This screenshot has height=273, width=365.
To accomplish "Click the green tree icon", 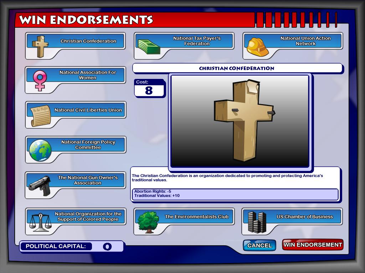I will click(148, 222).
